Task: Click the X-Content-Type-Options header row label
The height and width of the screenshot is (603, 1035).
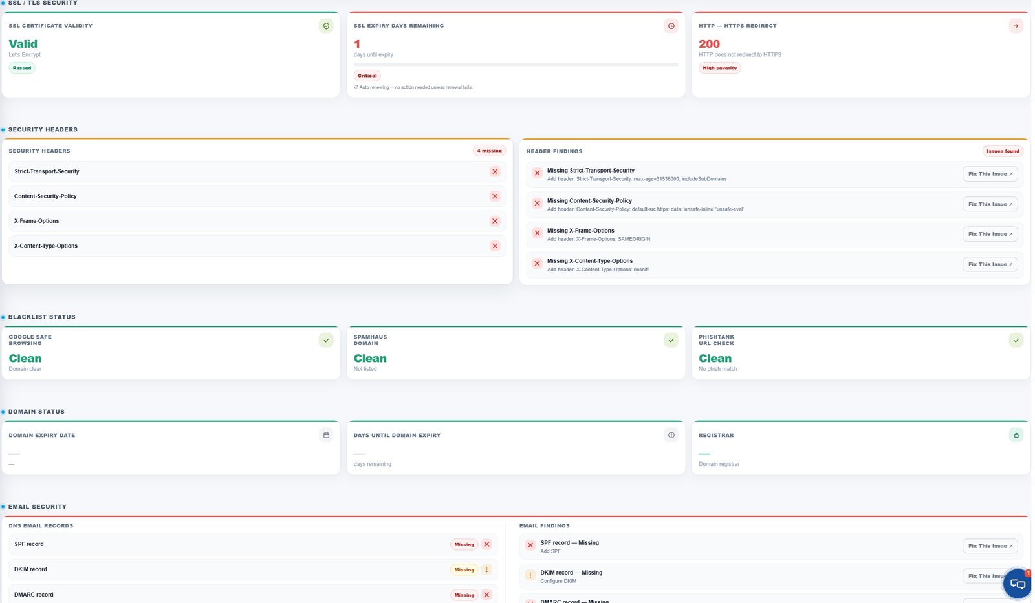Action: 46,246
